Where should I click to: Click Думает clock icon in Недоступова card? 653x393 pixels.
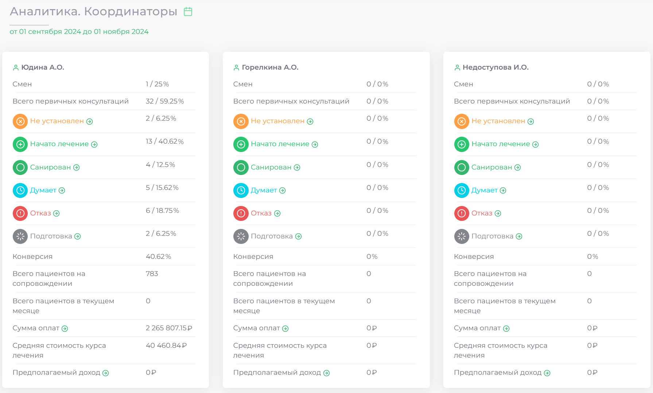point(462,190)
